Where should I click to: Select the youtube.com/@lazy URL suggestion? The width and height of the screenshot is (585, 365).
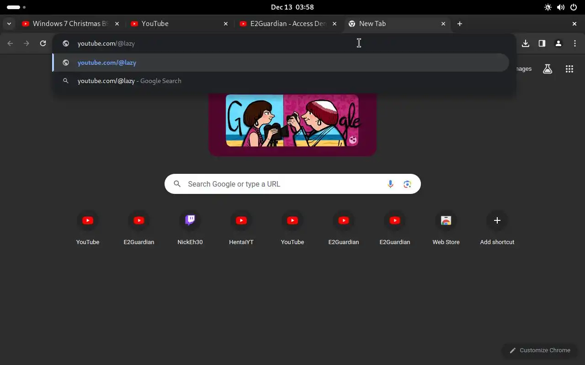point(281,63)
